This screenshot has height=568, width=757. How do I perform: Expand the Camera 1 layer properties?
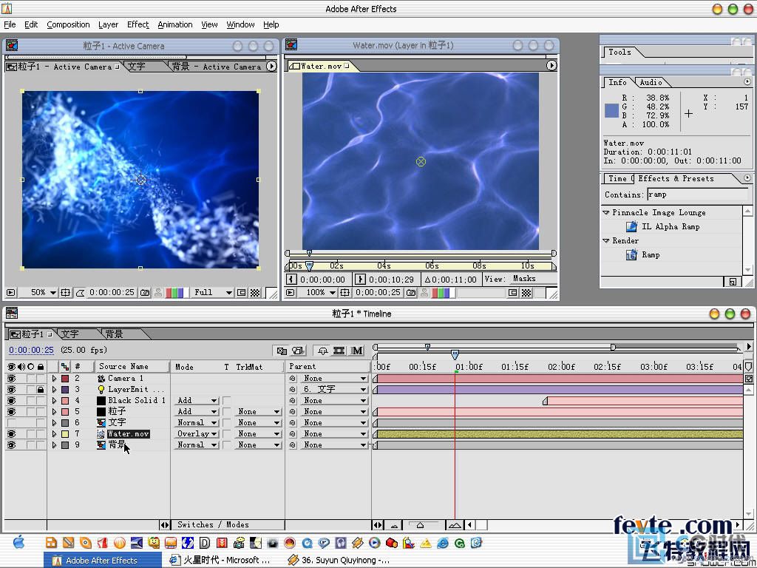coord(55,378)
